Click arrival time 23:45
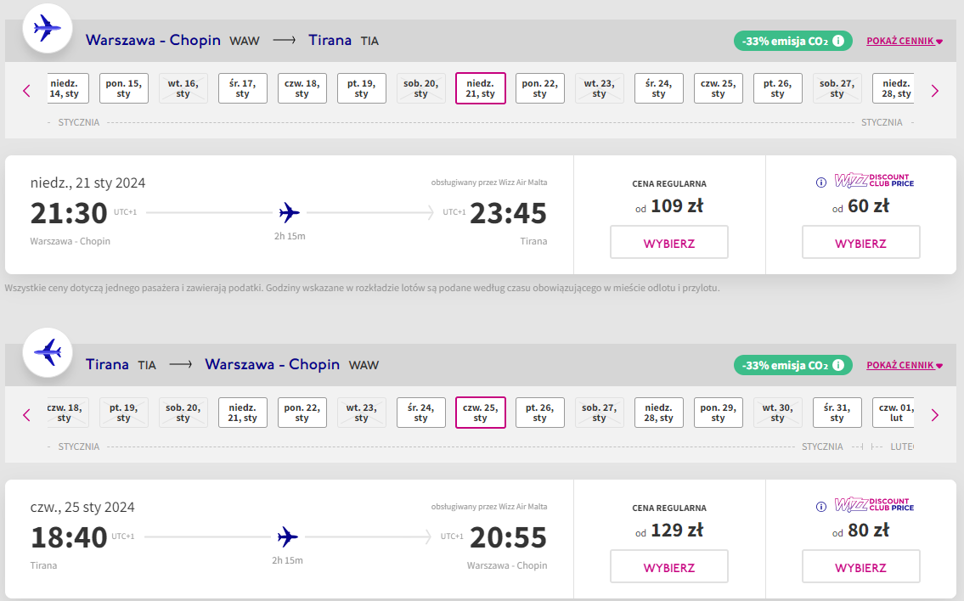This screenshot has width=964, height=601. 509,213
